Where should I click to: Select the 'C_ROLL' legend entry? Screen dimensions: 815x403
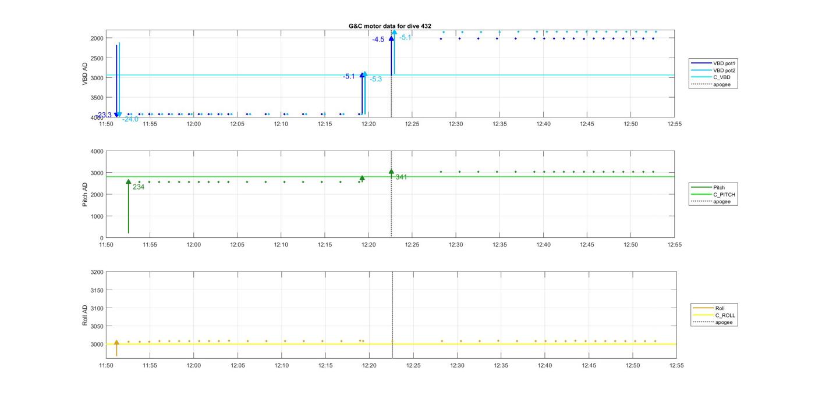714,315
